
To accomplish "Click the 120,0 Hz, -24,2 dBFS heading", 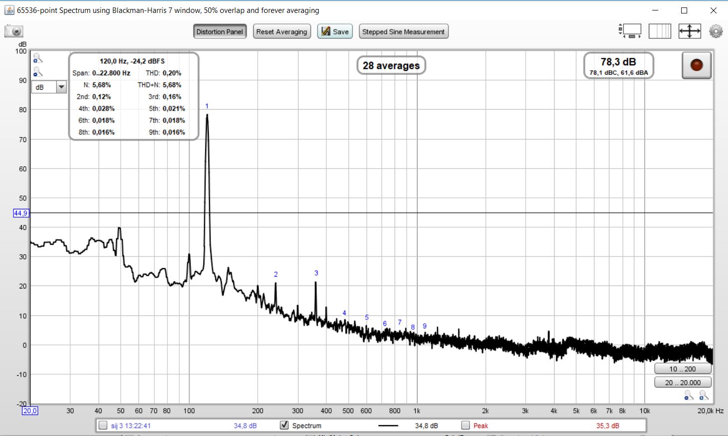I will tap(132, 61).
